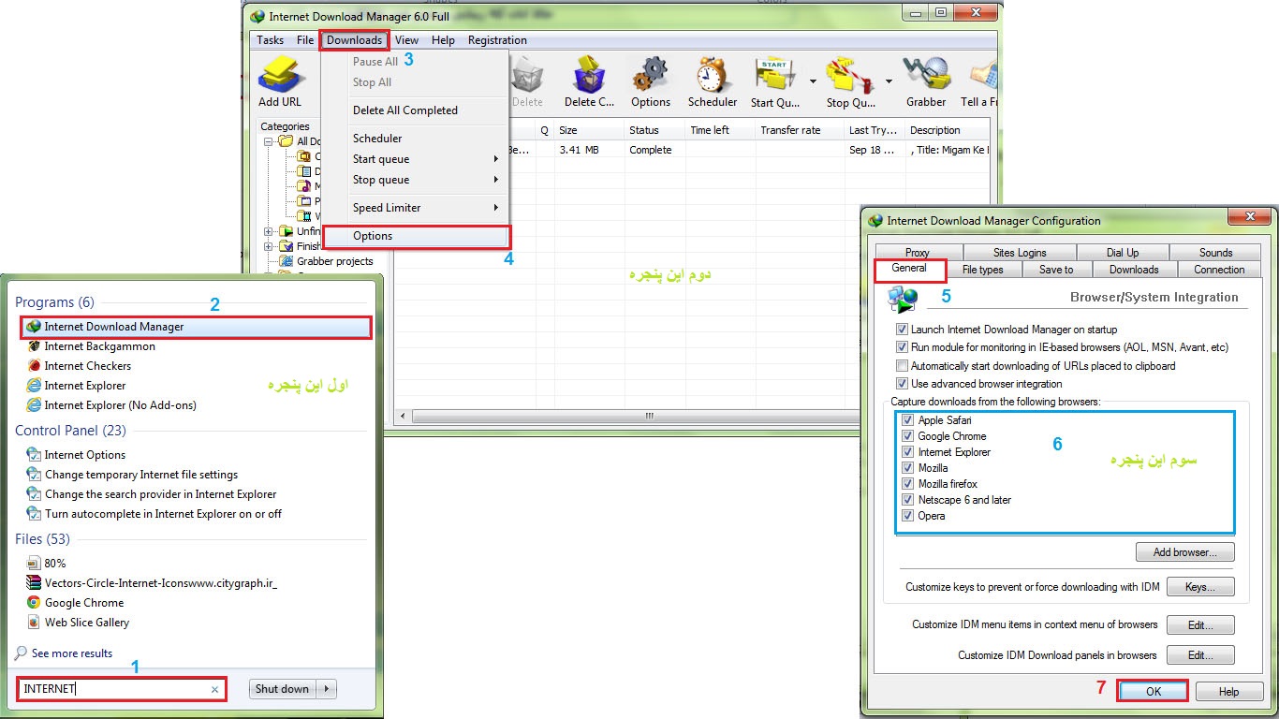This screenshot has height=719, width=1279.
Task: Click the Grabber projects tree icon
Action: [x=287, y=261]
